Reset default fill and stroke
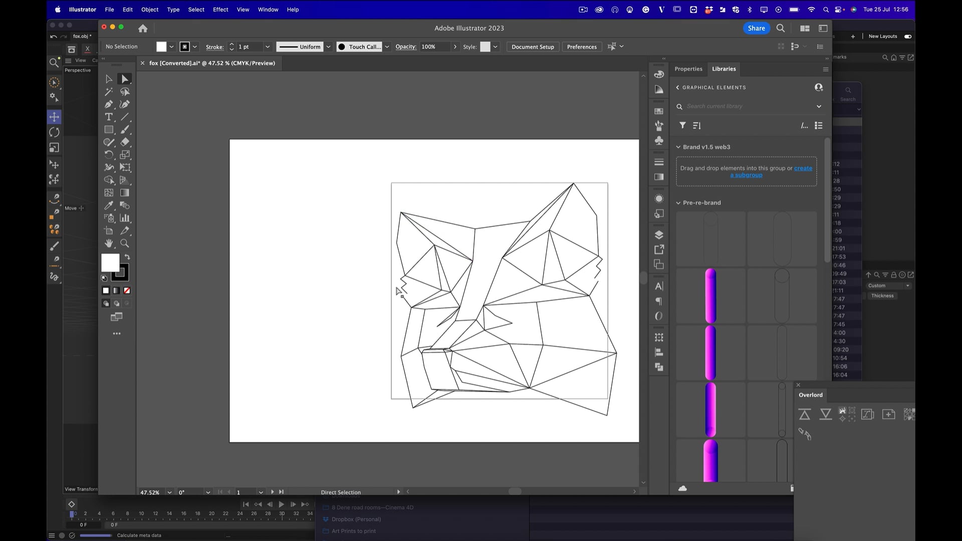This screenshot has height=541, width=962. [104, 278]
